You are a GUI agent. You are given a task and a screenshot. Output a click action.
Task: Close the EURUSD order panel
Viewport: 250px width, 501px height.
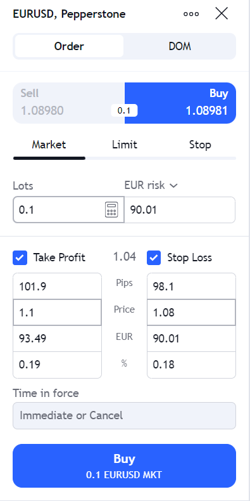(x=222, y=14)
